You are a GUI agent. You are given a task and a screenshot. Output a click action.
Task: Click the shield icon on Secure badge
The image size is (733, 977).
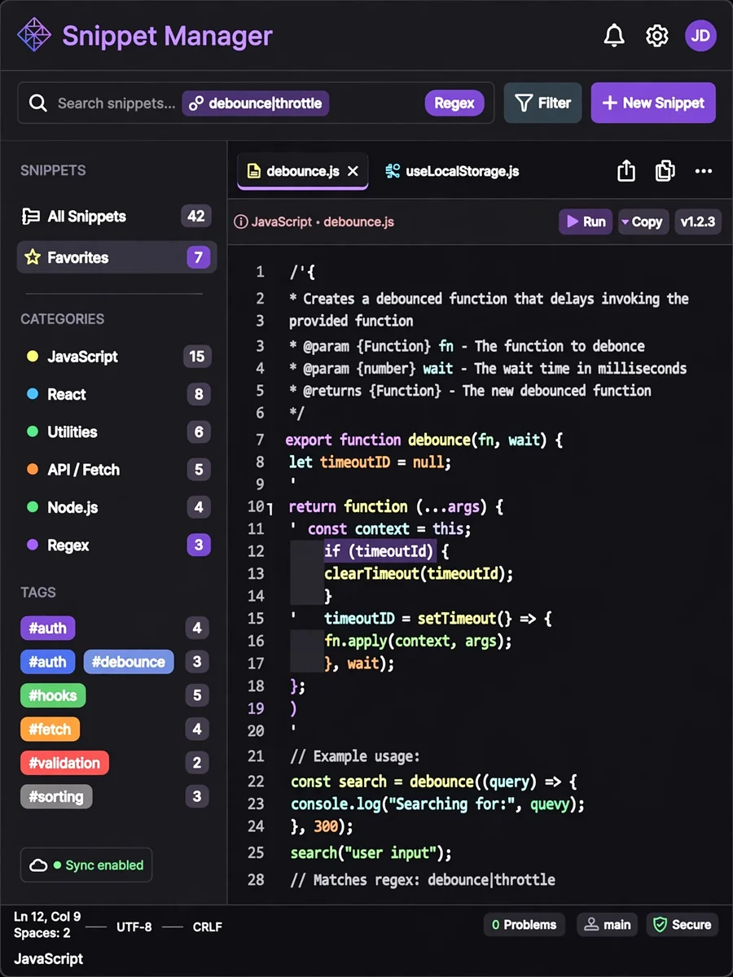click(x=660, y=925)
